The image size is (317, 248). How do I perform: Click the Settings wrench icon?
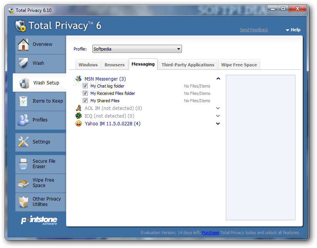[x=23, y=142]
